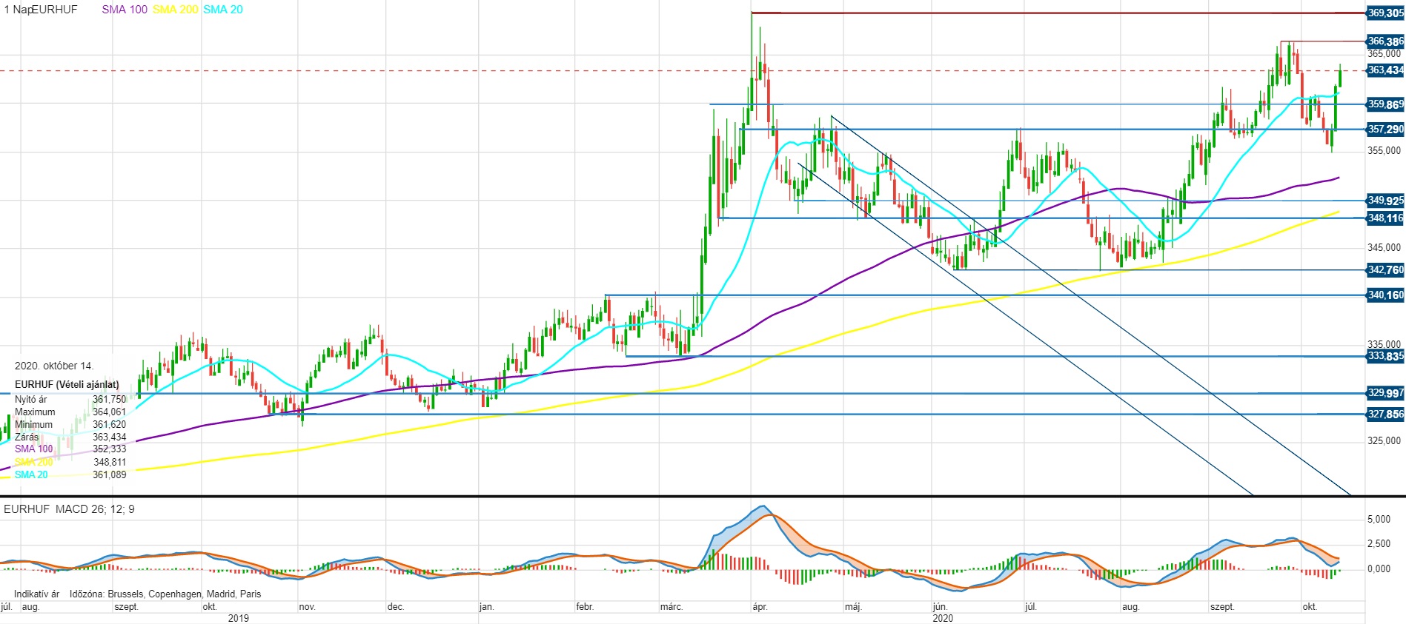Viewport: 1406px width, 624px height.
Task: Click the 329,997 price level label
Action: (1385, 393)
